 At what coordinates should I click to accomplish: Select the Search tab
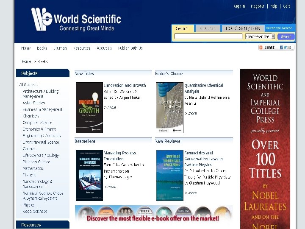coord(182,28)
